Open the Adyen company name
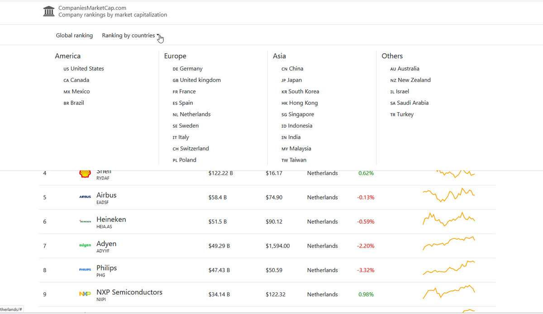The width and height of the screenshot is (543, 314). (x=106, y=244)
